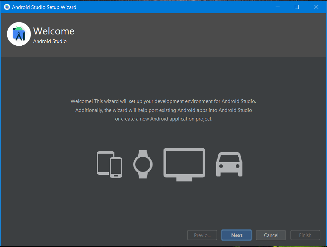Click the tablet device icon
The height and width of the screenshot is (247, 327).
tap(103, 160)
